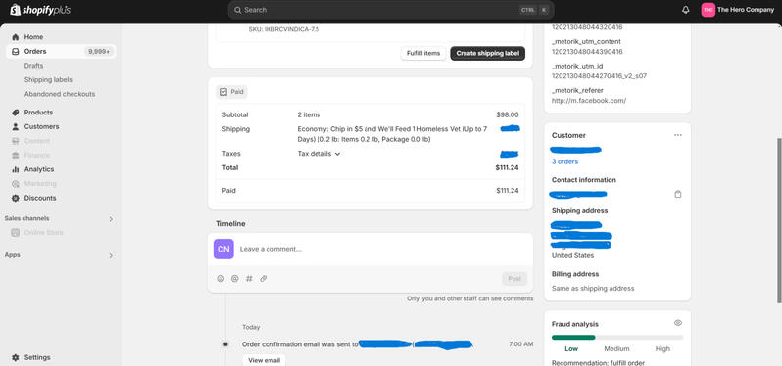Open Shipping labels page
The width and height of the screenshot is (782, 366).
pyautogui.click(x=48, y=79)
